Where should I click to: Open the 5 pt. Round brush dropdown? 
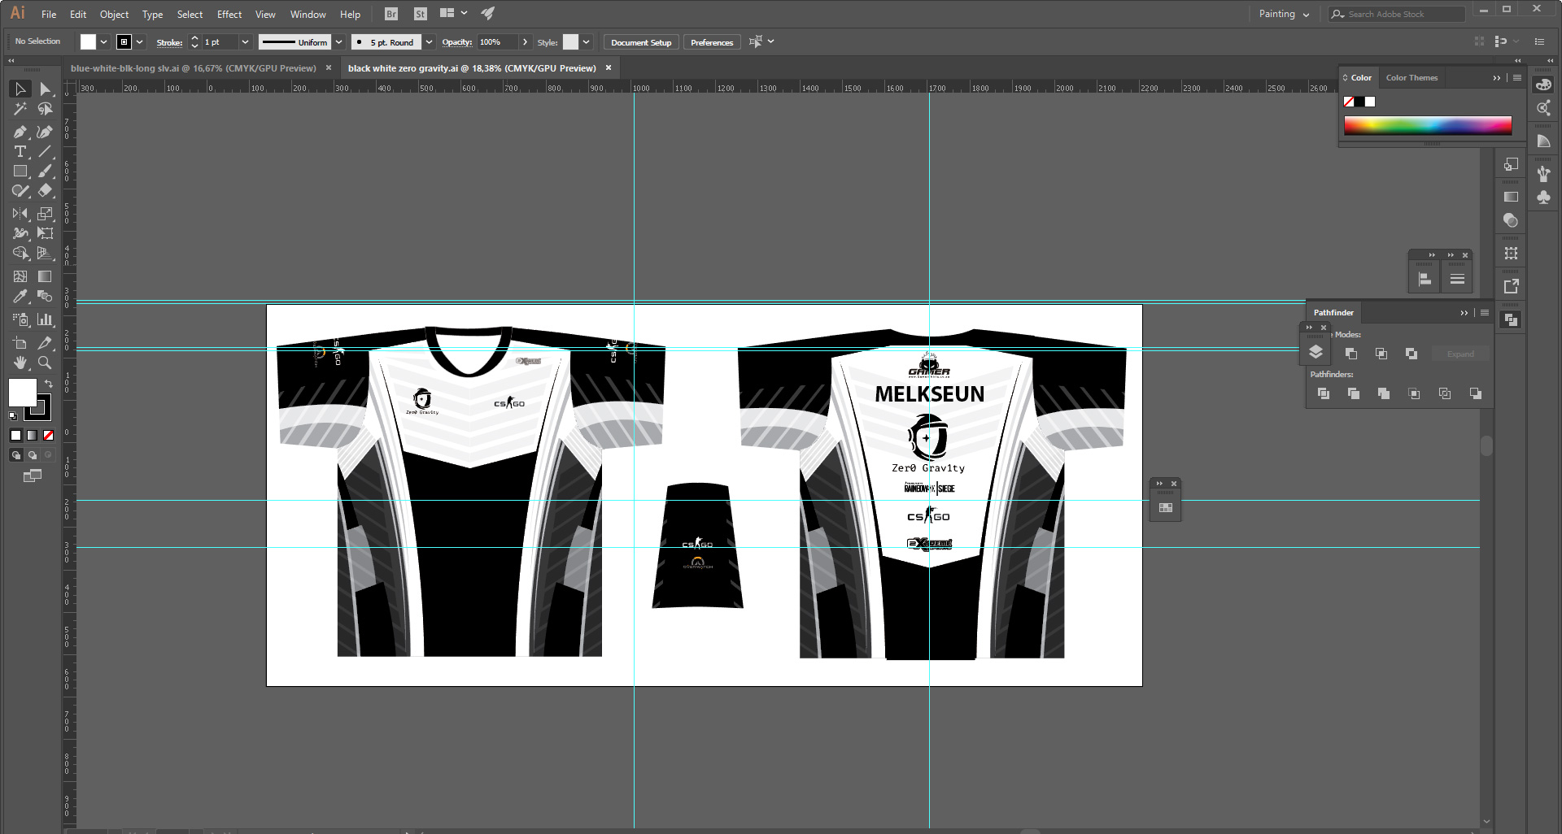429,42
